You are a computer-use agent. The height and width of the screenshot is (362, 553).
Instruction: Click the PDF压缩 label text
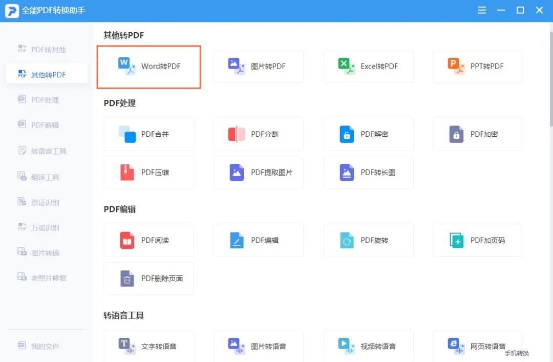pyautogui.click(x=155, y=173)
